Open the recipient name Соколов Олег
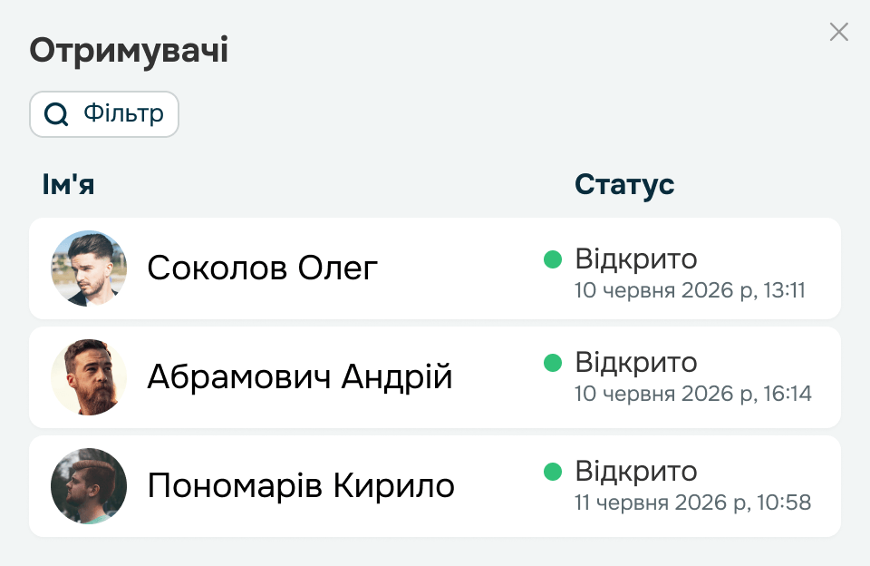Screen dimensions: 870x566 point(263,268)
